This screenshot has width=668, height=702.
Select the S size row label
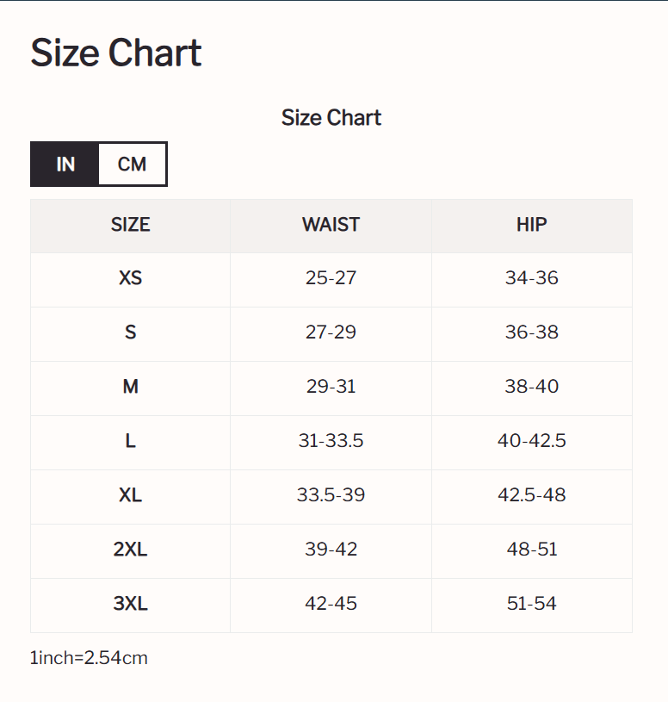coord(131,332)
